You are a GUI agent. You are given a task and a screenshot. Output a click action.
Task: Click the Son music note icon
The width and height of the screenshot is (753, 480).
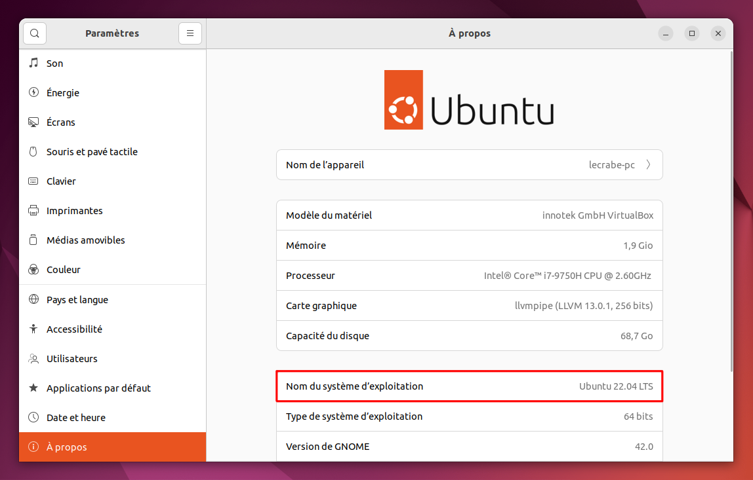pos(33,63)
